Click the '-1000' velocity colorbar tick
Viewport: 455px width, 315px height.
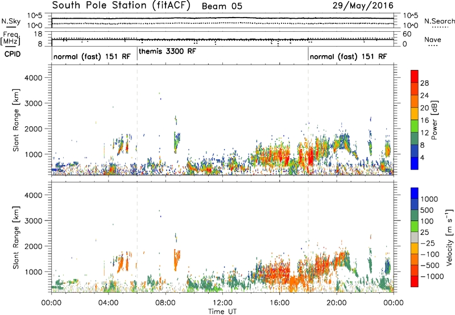[x=432, y=276]
